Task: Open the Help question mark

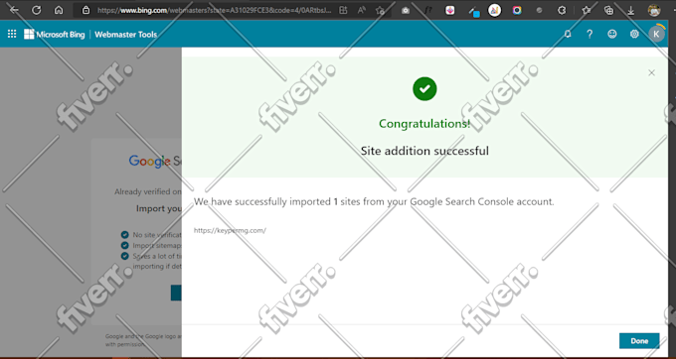Action: pyautogui.click(x=590, y=35)
